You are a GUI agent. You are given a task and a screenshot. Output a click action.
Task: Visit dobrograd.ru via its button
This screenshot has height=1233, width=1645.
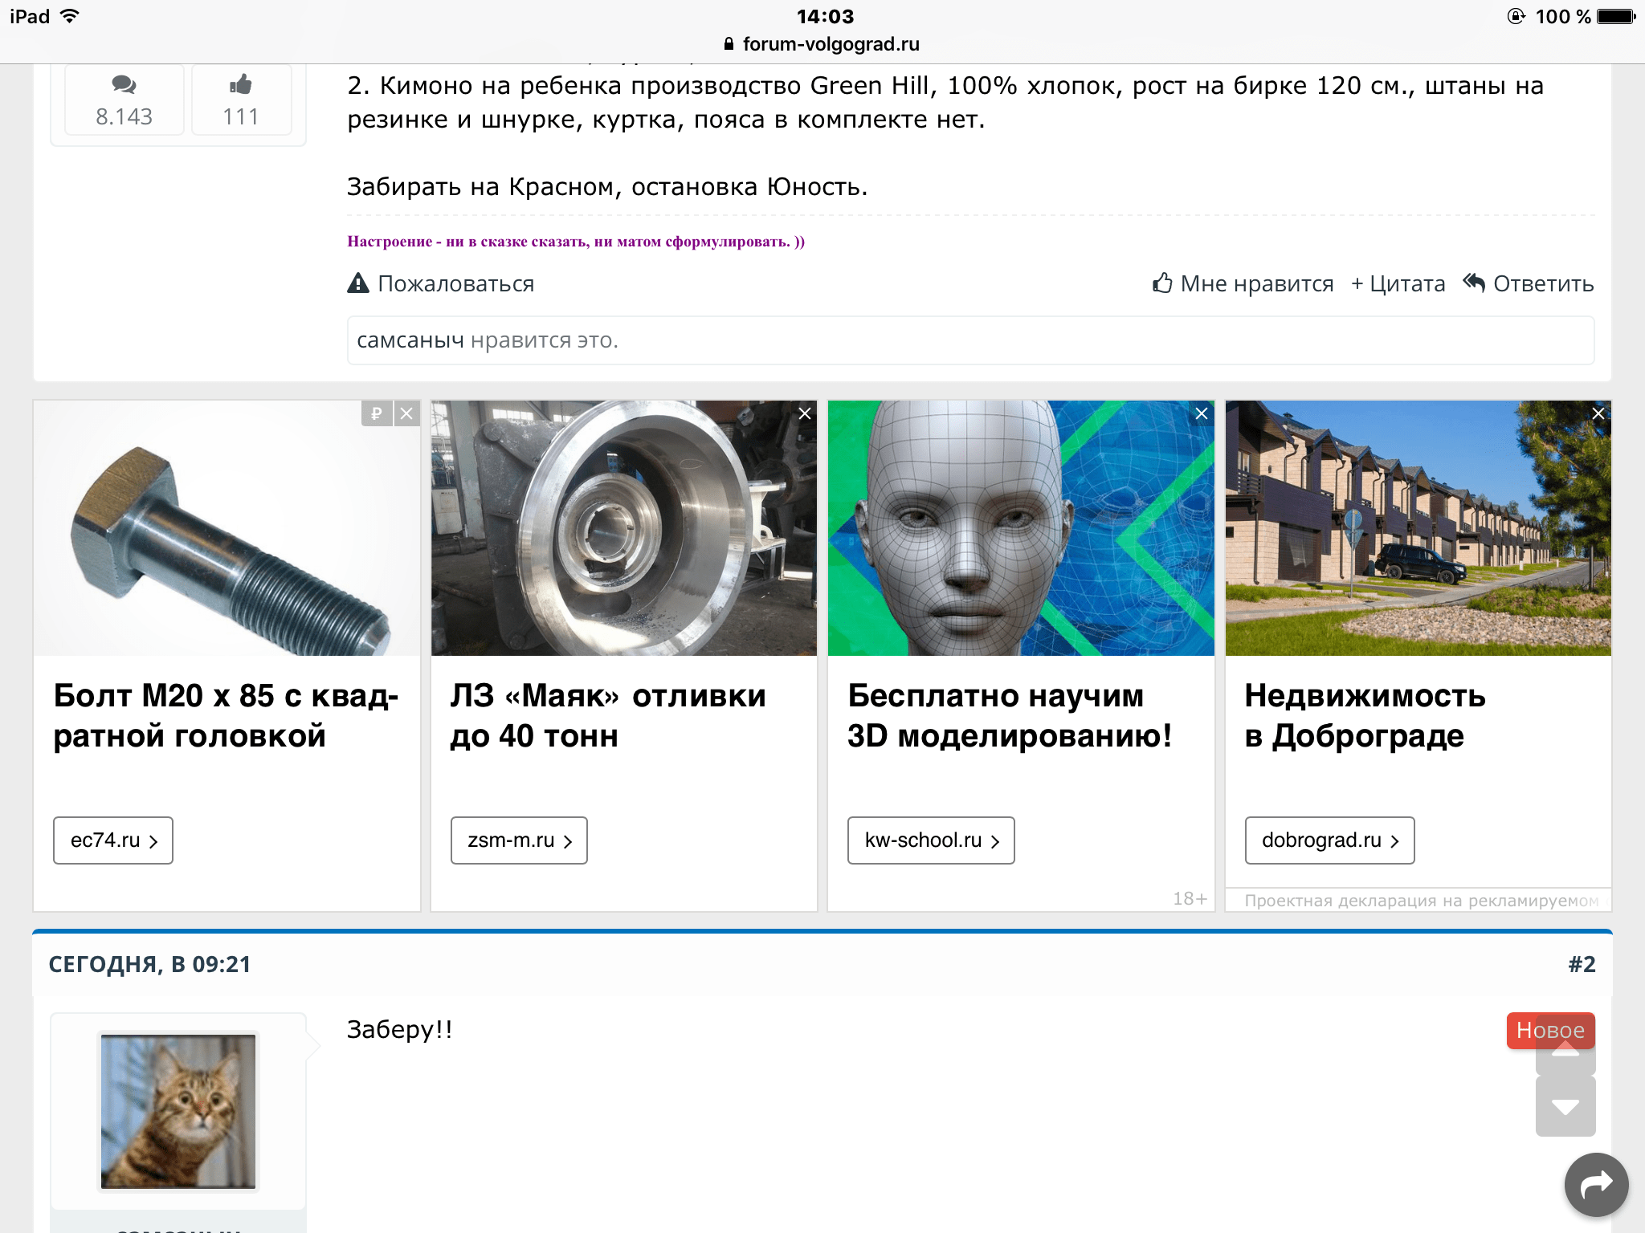click(1329, 840)
